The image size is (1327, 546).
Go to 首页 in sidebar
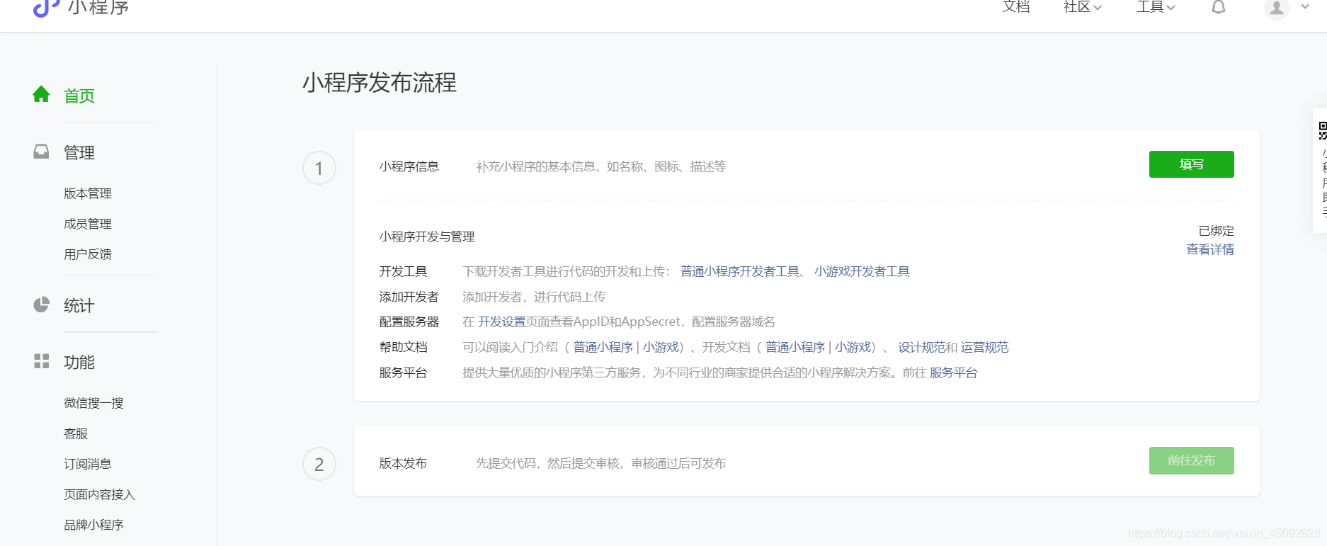pyautogui.click(x=79, y=96)
